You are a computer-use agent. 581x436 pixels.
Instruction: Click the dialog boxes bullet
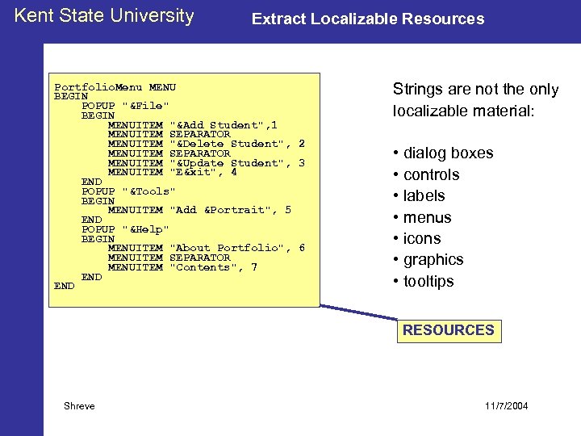pyautogui.click(x=444, y=153)
